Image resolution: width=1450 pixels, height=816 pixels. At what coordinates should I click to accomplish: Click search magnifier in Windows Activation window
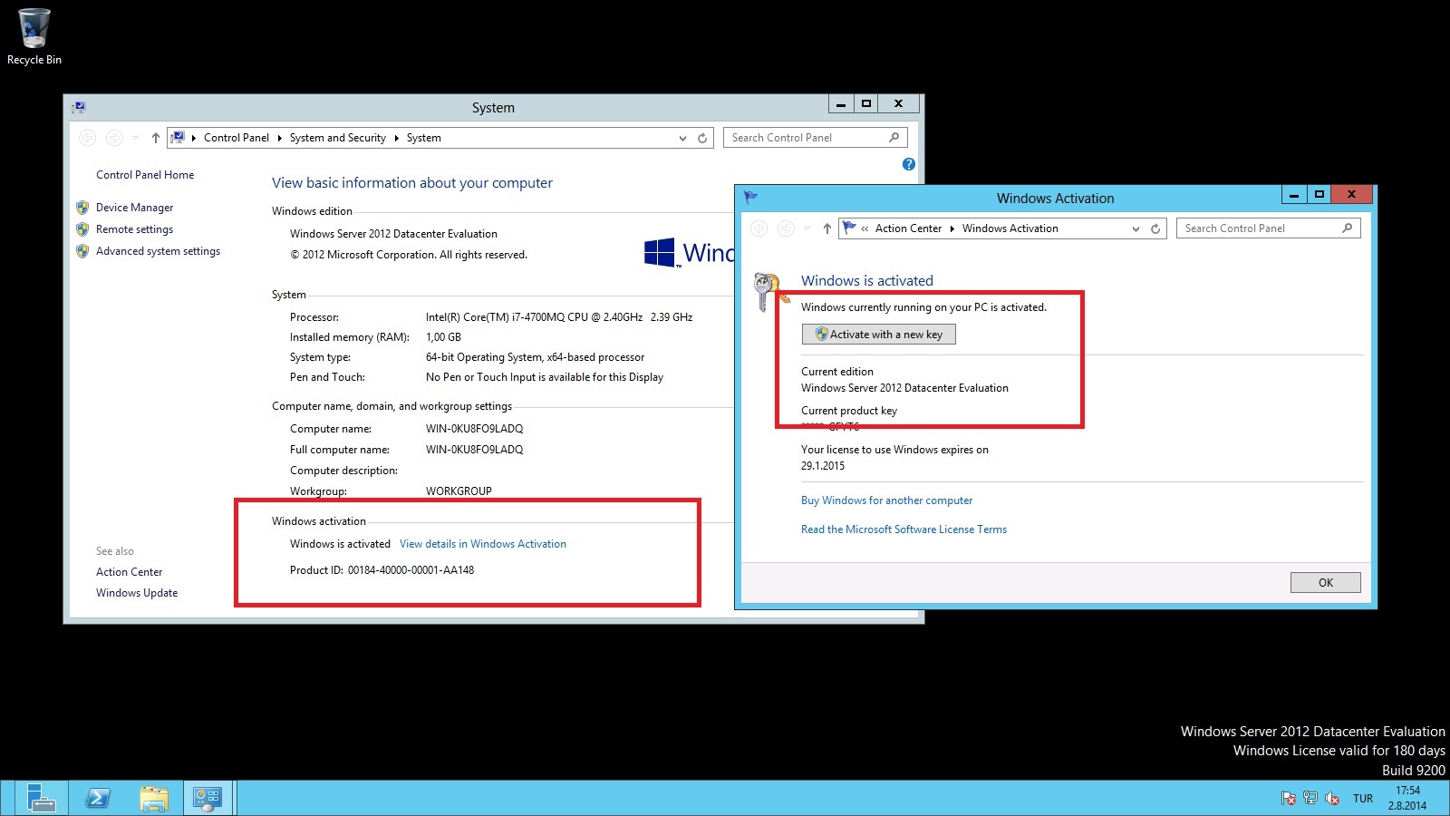(x=1347, y=228)
